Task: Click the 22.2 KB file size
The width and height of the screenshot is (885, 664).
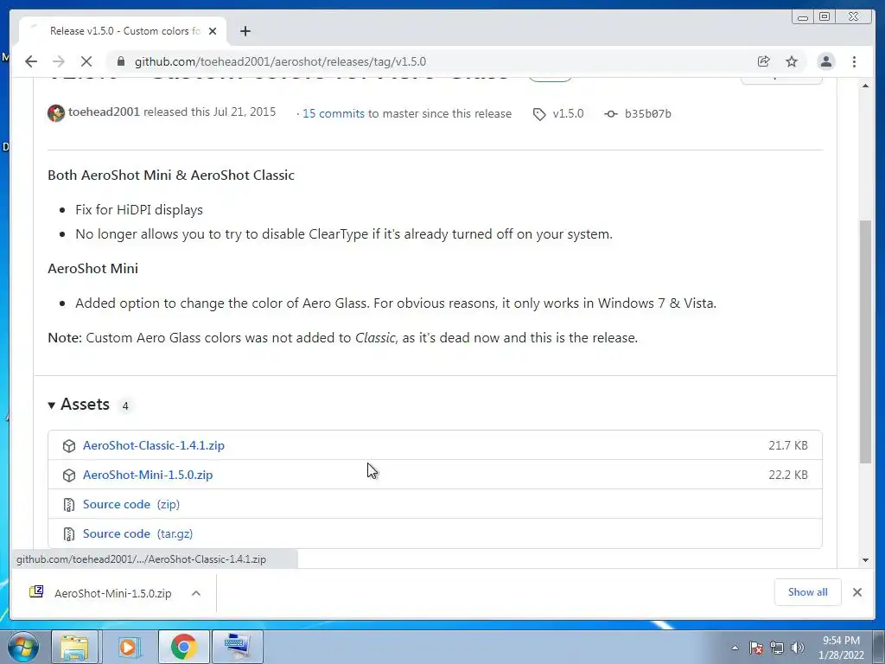Action: [x=788, y=475]
